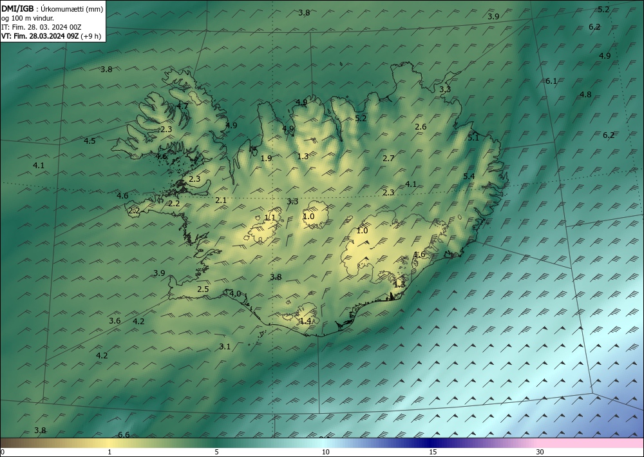Click the 6.1 value on the map

tap(551, 81)
